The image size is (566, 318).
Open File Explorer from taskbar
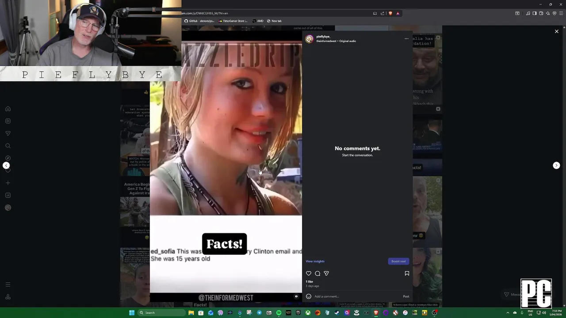coord(191,313)
